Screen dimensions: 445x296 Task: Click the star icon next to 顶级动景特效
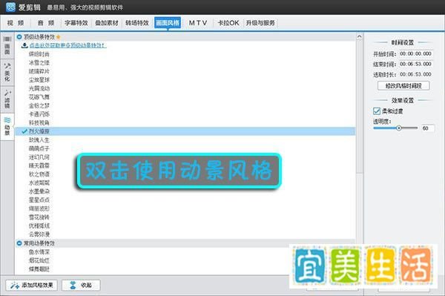tap(58, 37)
